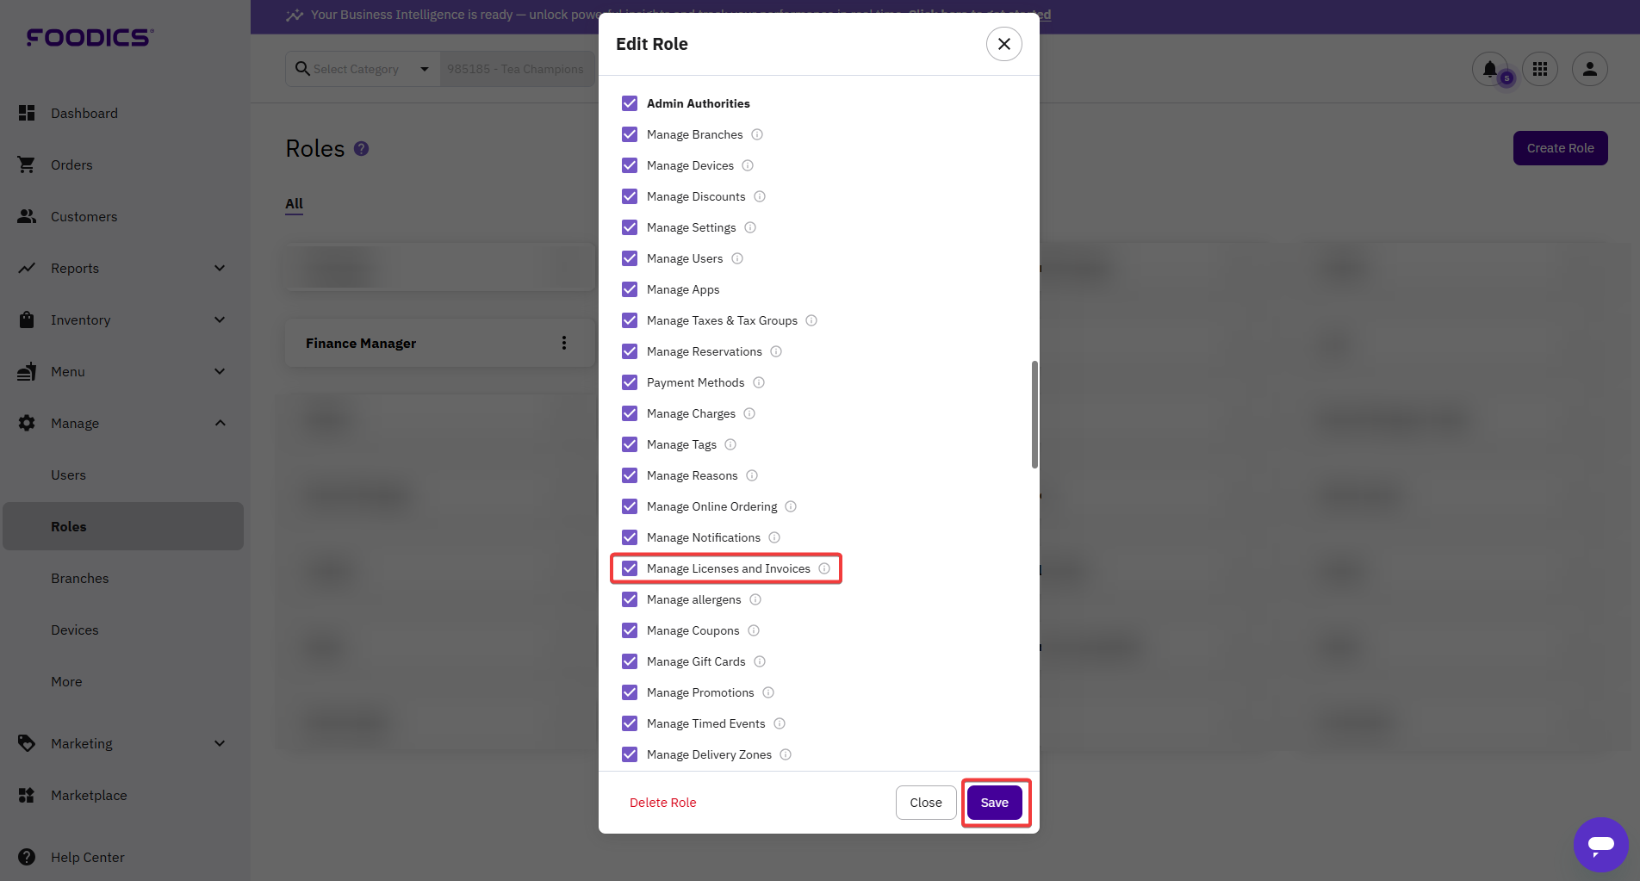
Task: Show info for Manage Online Ordering
Action: tap(791, 506)
